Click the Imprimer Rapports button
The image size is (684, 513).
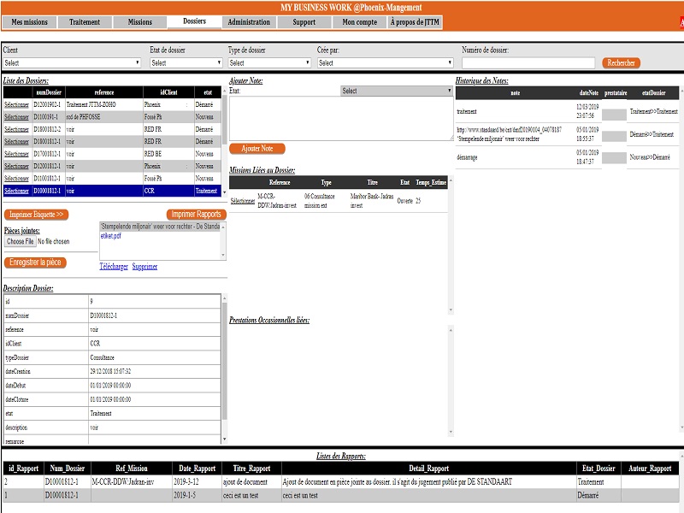tap(197, 215)
